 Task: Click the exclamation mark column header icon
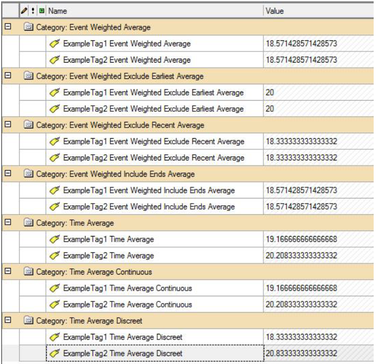pos(33,11)
